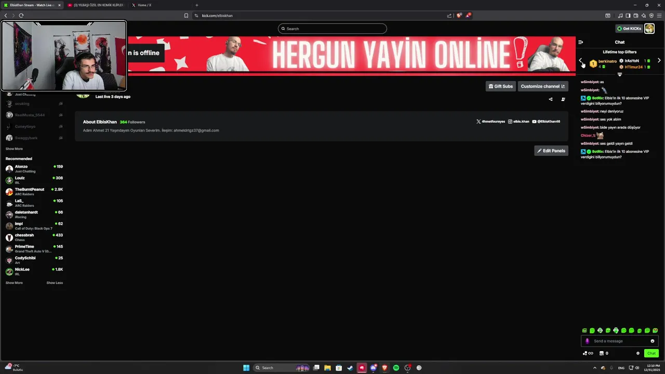Click chat username Chizer_t
This screenshot has width=665, height=374.
click(x=588, y=136)
